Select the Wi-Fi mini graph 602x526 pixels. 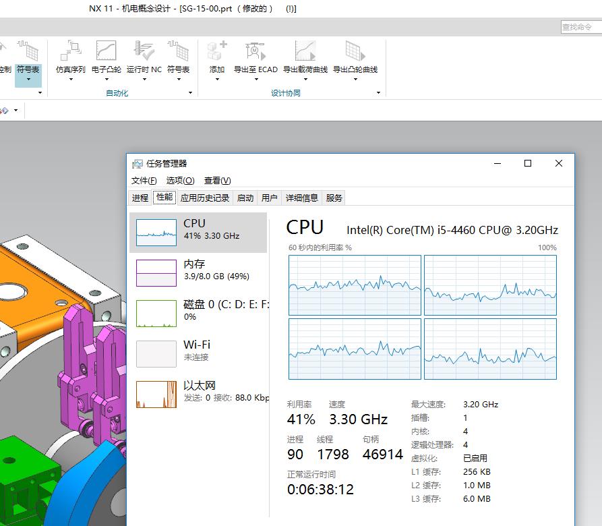pyautogui.click(x=156, y=354)
